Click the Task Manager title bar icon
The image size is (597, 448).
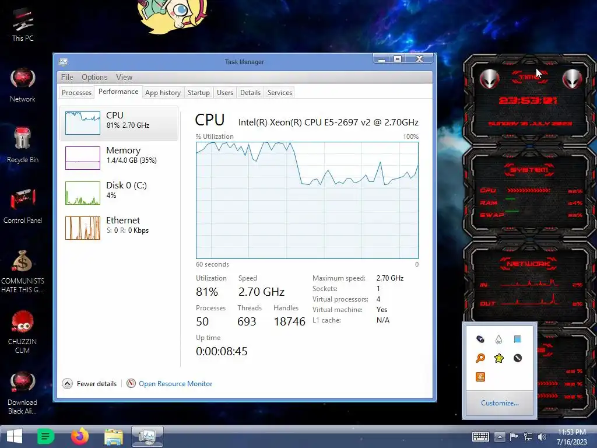(x=63, y=62)
